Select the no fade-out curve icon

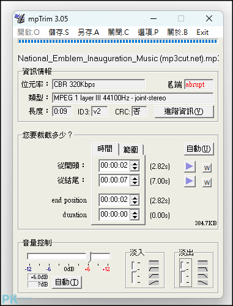coord(202,262)
